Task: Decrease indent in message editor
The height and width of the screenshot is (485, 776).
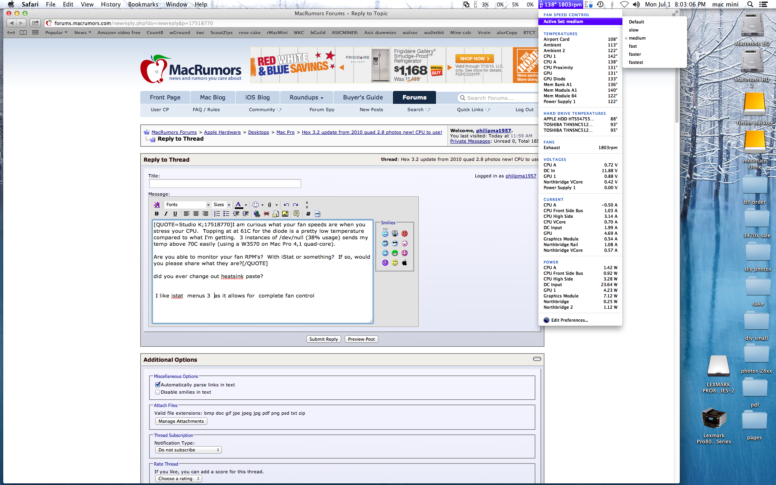Action: tap(236, 214)
